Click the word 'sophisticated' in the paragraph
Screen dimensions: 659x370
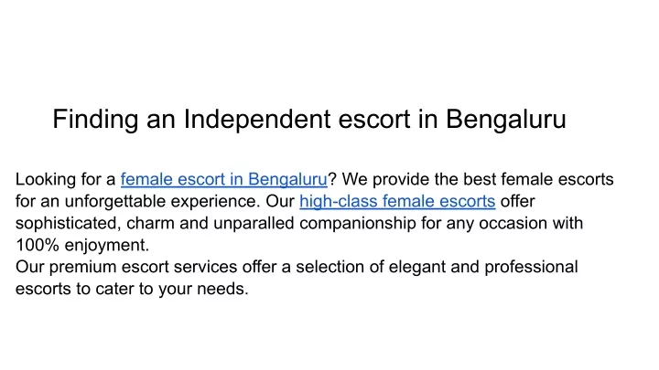tap(69, 223)
